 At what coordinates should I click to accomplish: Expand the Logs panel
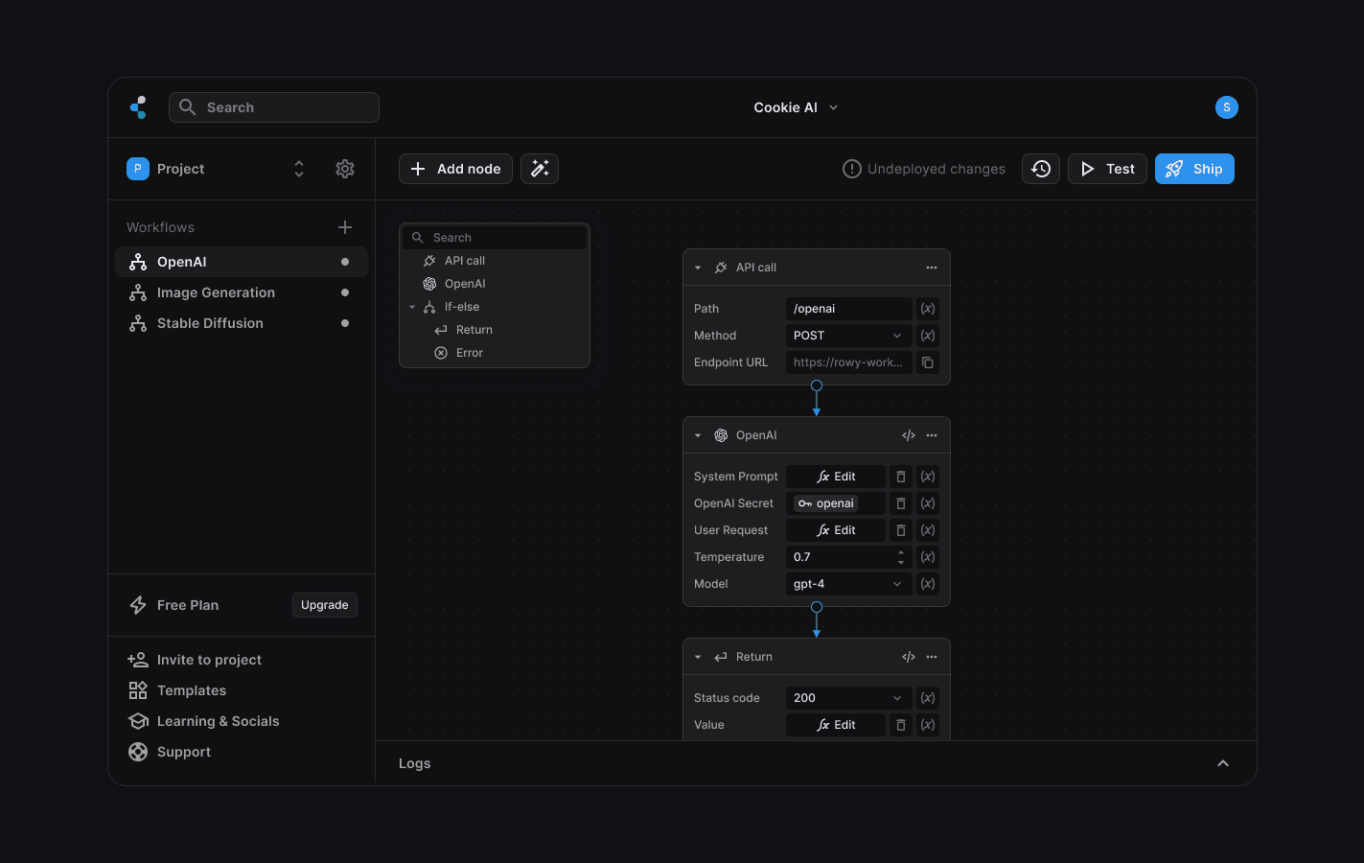click(x=1222, y=763)
